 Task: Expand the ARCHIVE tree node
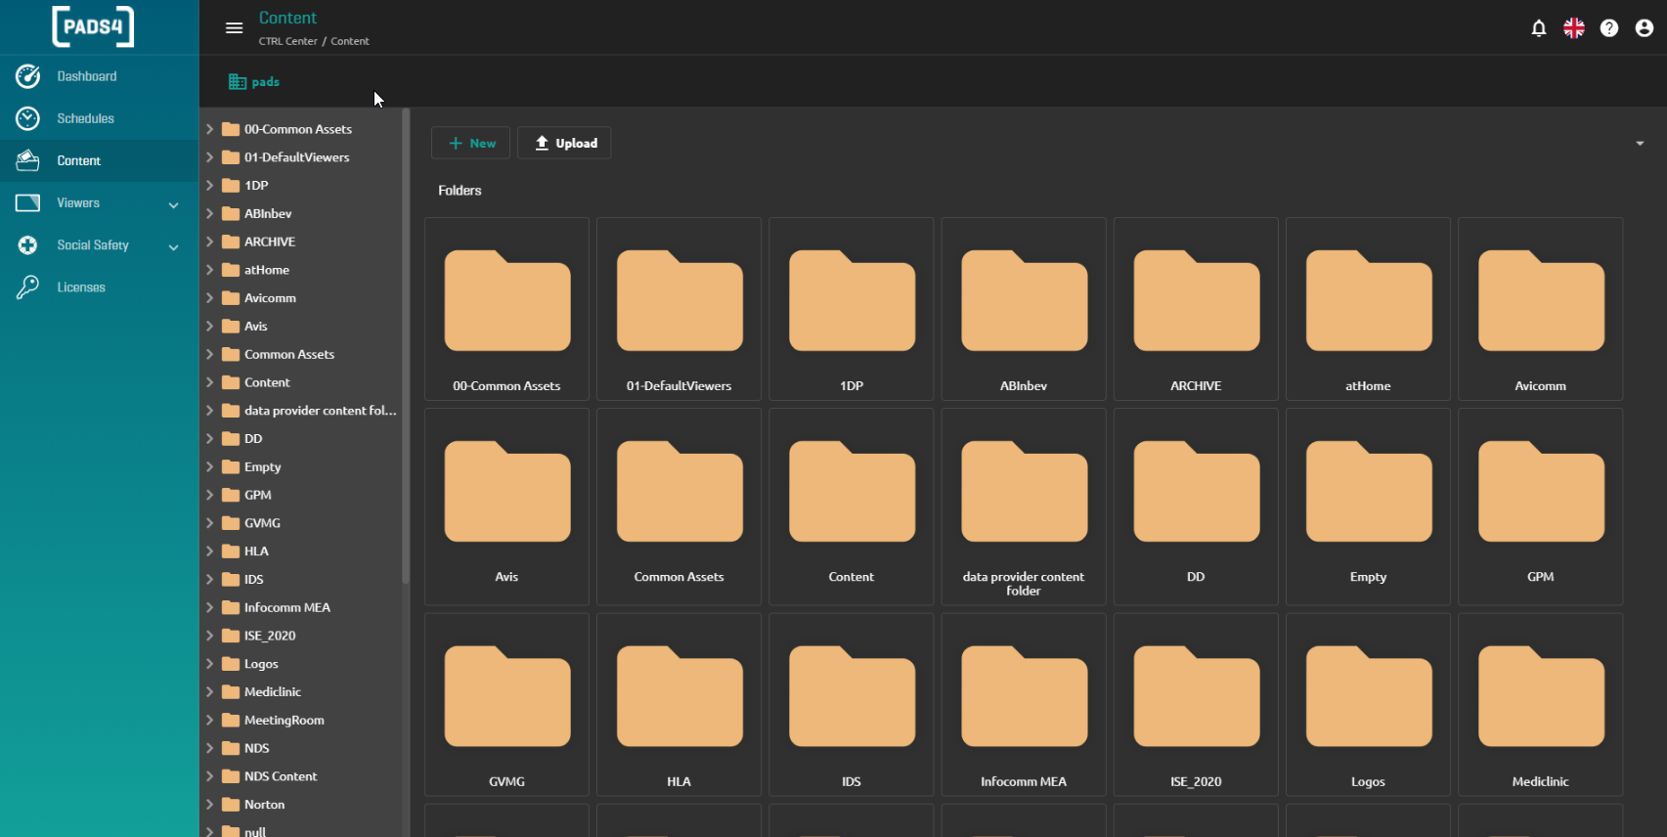click(209, 242)
